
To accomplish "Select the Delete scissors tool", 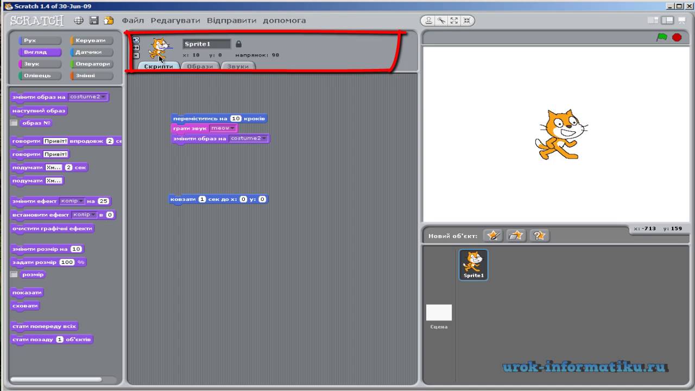I will (x=441, y=21).
